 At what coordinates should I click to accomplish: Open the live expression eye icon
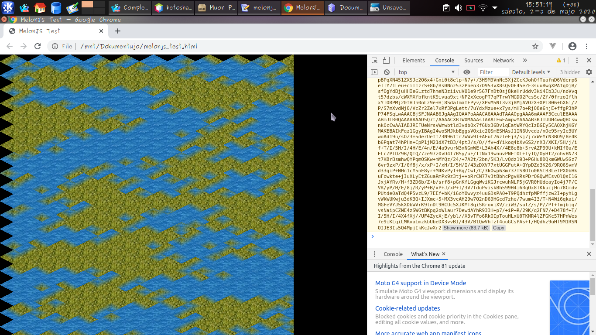[x=467, y=72]
